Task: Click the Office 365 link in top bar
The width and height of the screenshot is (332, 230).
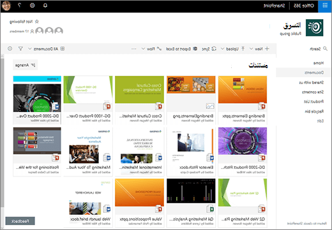Action: click(304, 6)
